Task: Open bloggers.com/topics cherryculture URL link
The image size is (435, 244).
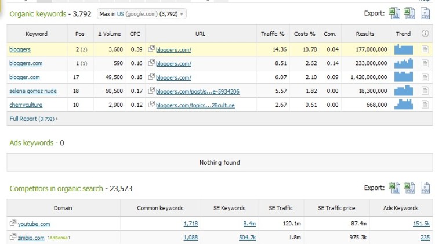Action: [195, 105]
